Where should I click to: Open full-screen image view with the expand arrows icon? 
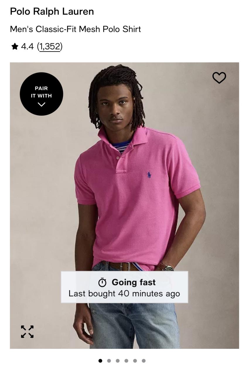27,332
